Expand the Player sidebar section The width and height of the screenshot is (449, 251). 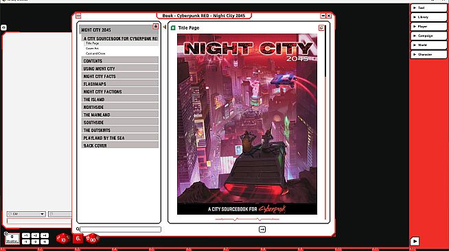coord(428,26)
